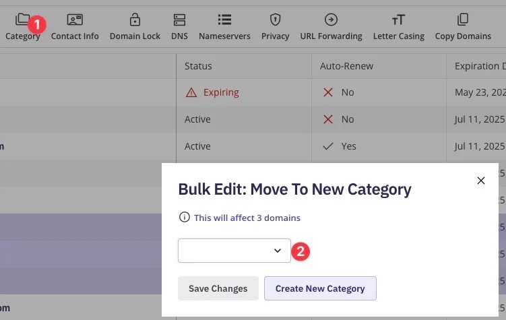Open the Domain Lock tool
The height and width of the screenshot is (320, 506).
pos(135,27)
